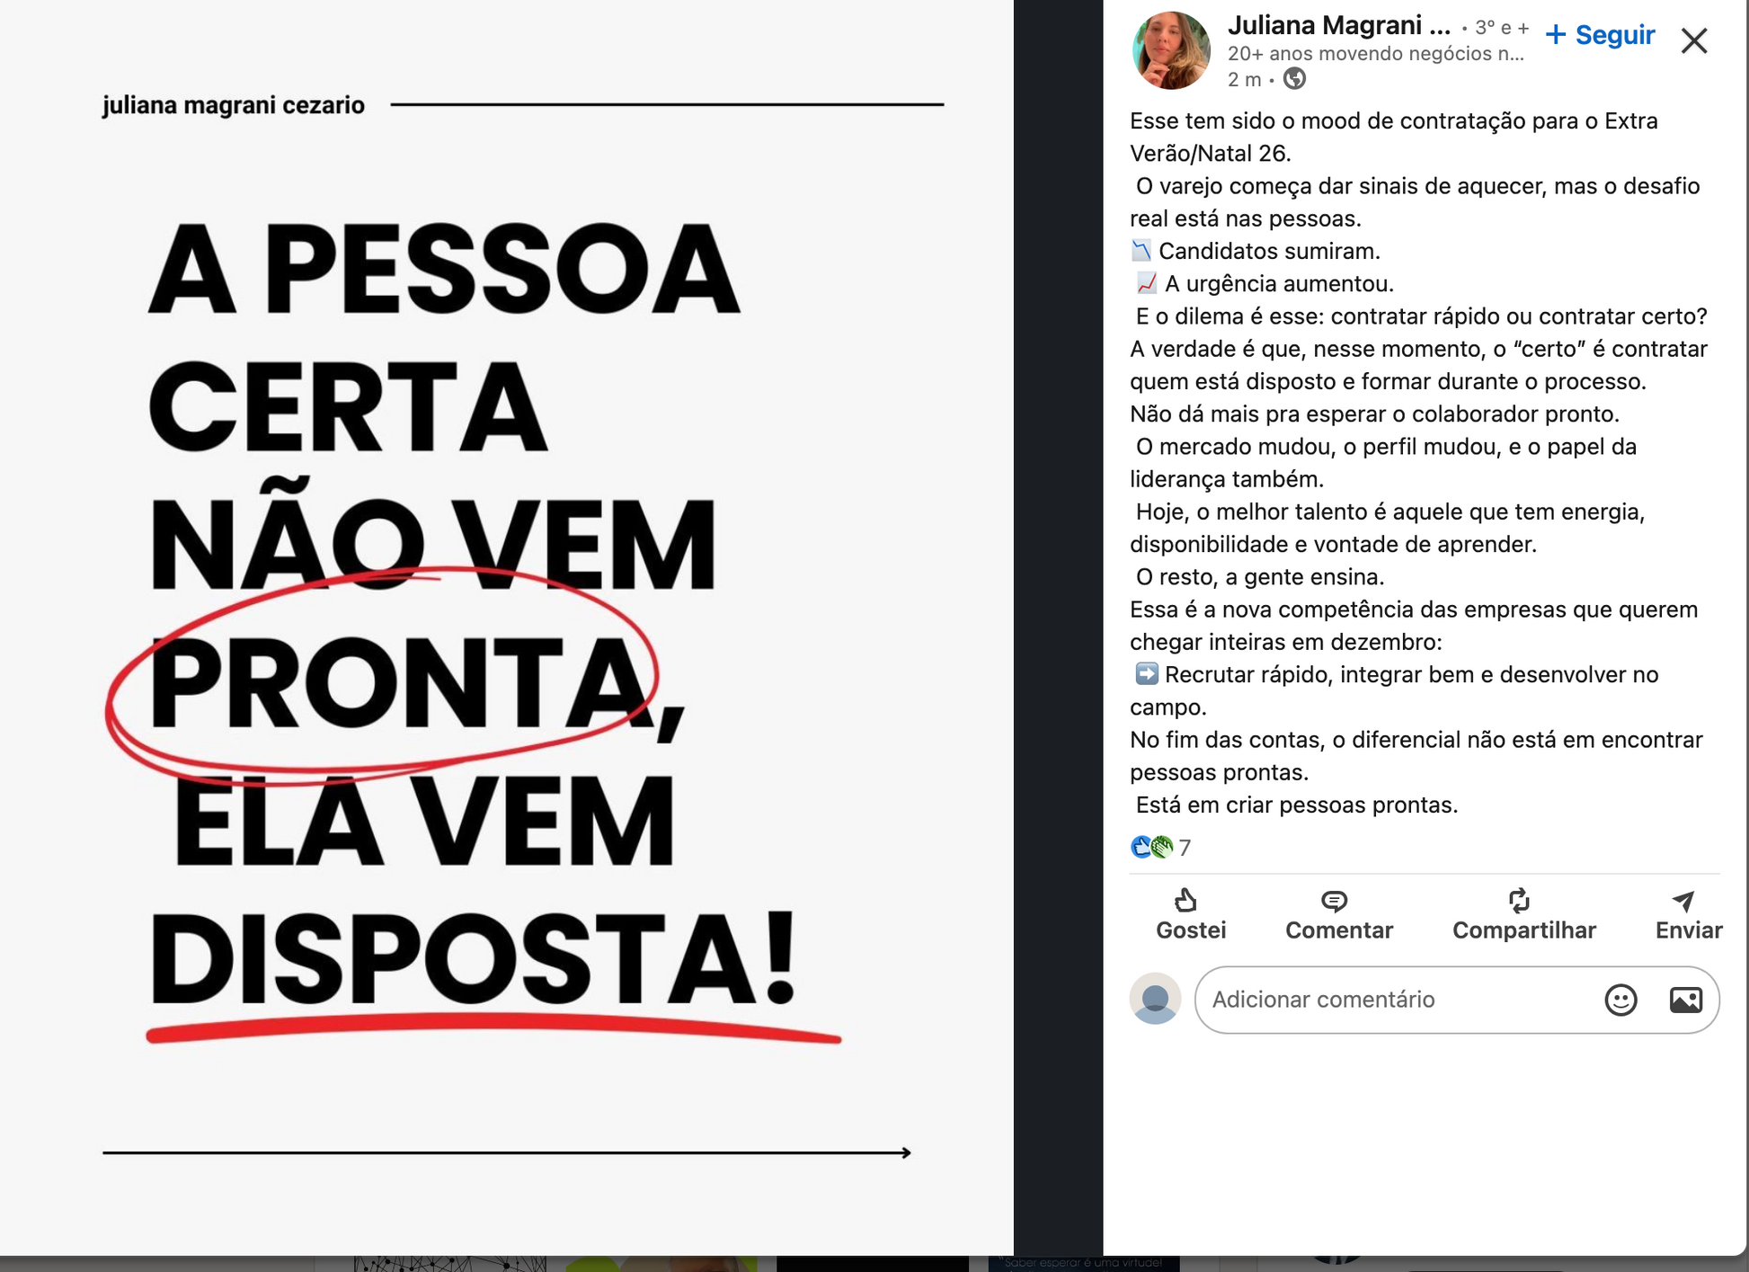
Task: Click the post image with PRONTA circled
Action: (x=507, y=627)
